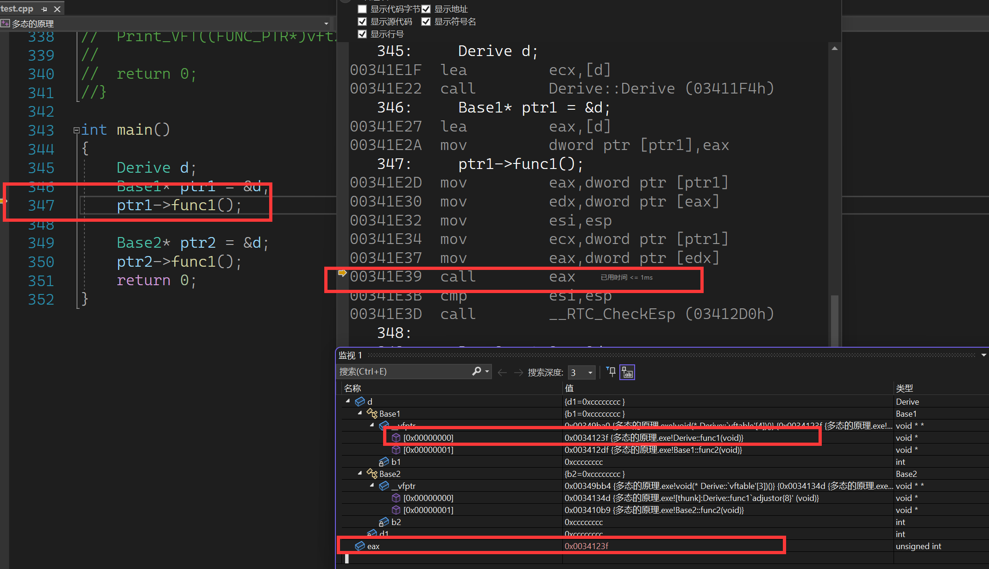Collapse the main() function fold marker
989x569 pixels.
coord(76,131)
